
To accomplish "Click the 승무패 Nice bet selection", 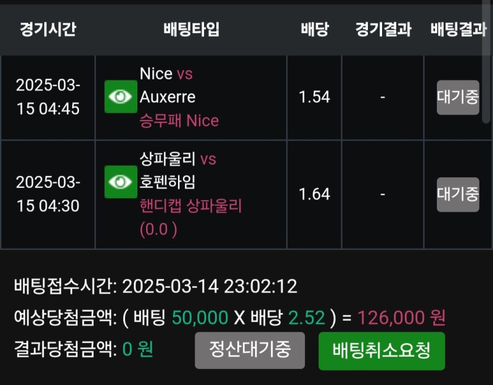I will [x=179, y=121].
